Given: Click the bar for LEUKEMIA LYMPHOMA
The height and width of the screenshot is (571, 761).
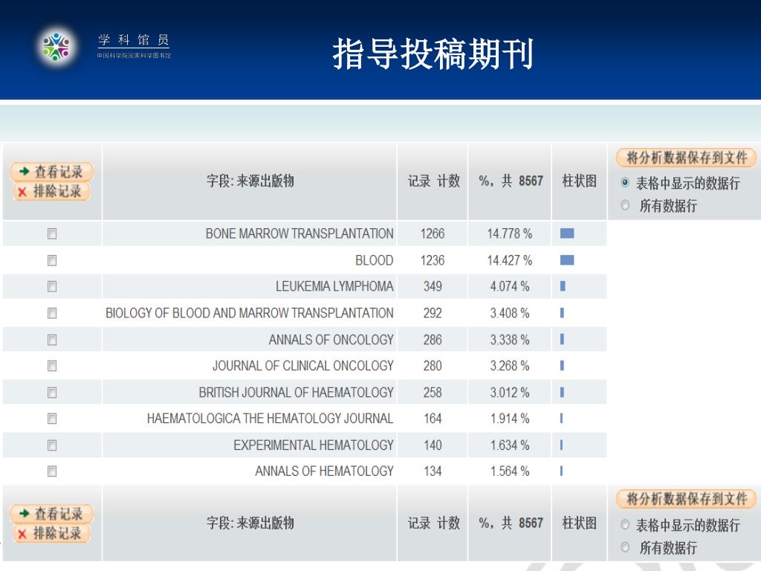Looking at the screenshot, I should pyautogui.click(x=563, y=286).
